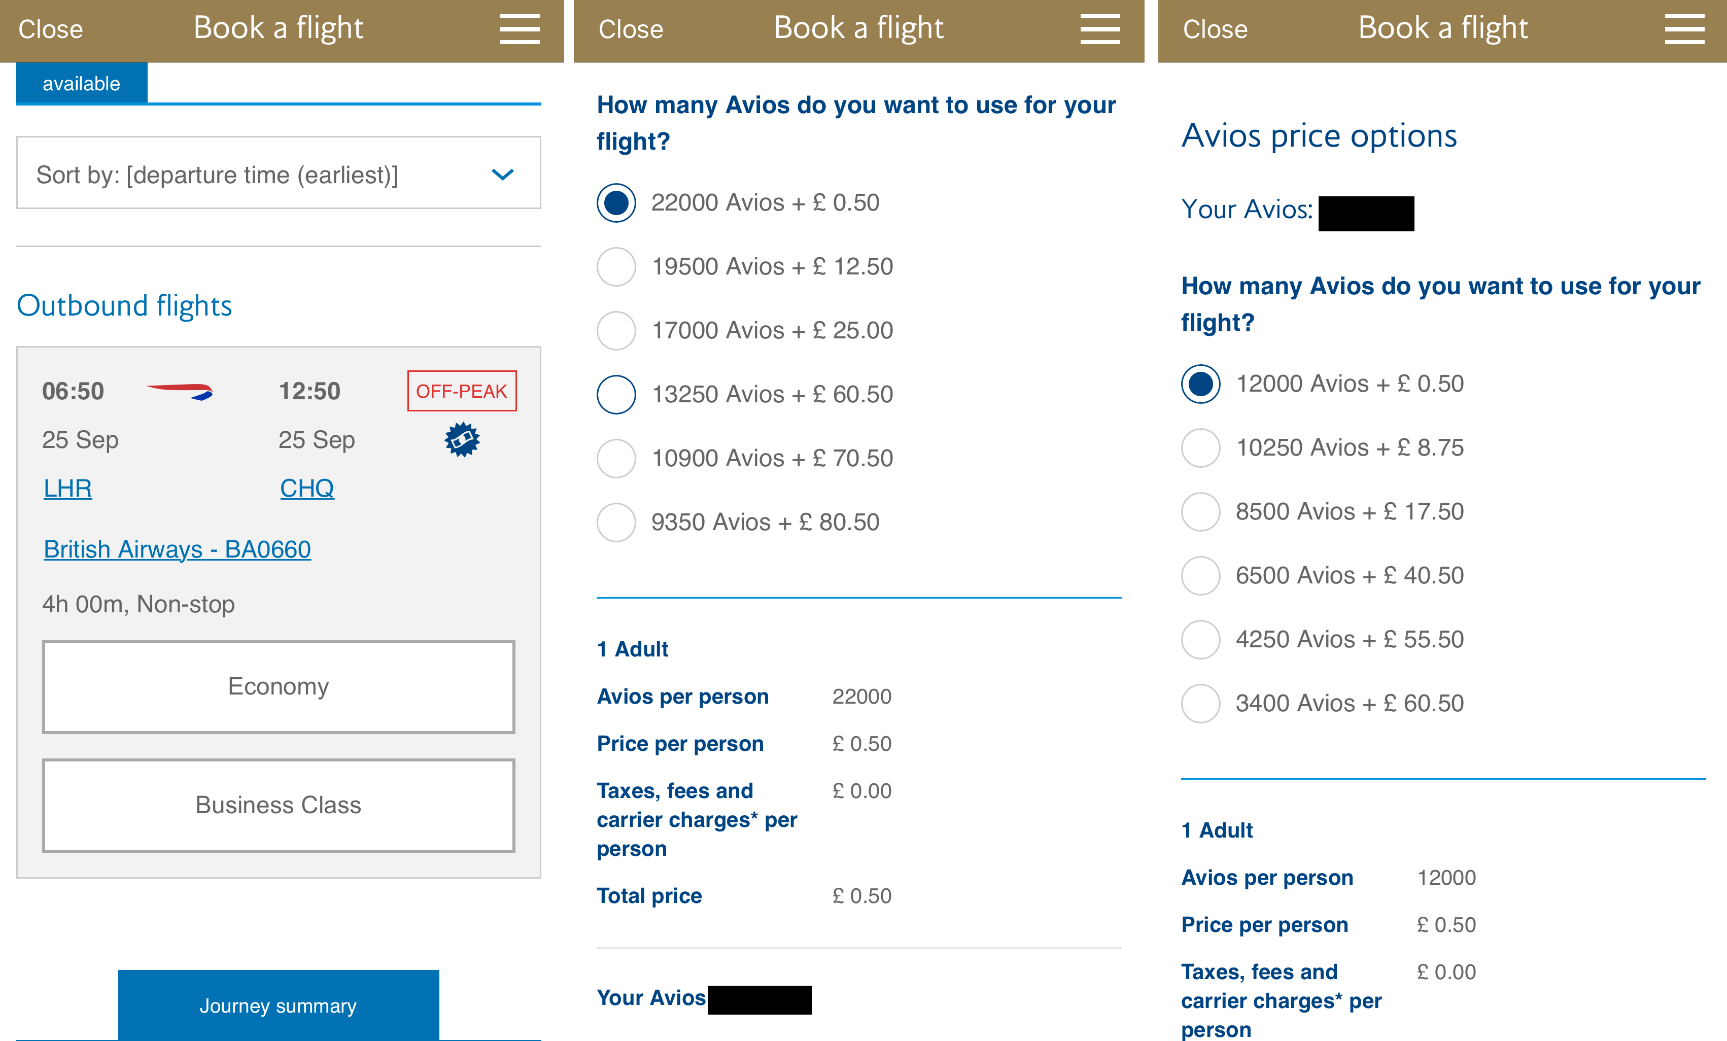Click the OFF-PEAK label badge

tap(462, 391)
